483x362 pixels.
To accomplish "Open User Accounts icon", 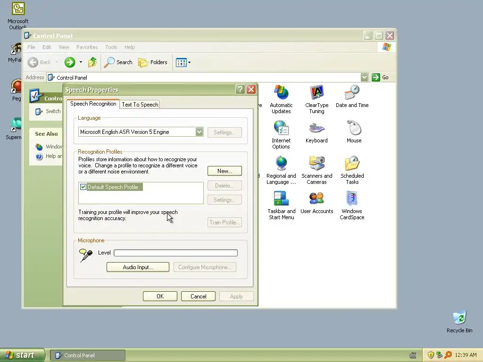I will point(316,203).
